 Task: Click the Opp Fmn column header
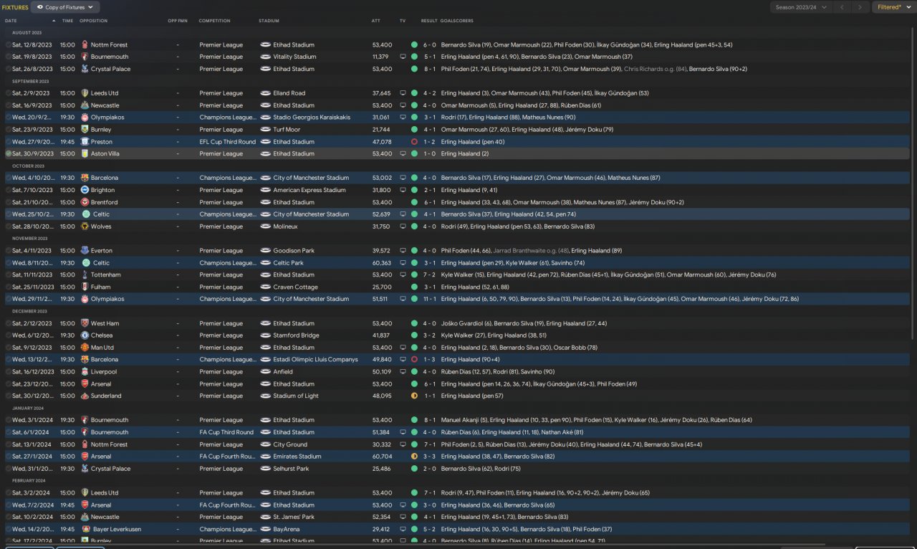point(178,21)
